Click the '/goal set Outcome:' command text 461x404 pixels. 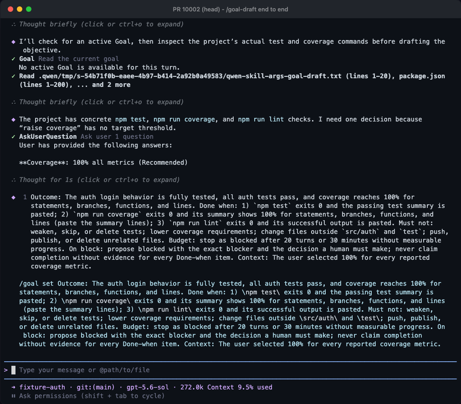pyautogui.click(x=53, y=283)
